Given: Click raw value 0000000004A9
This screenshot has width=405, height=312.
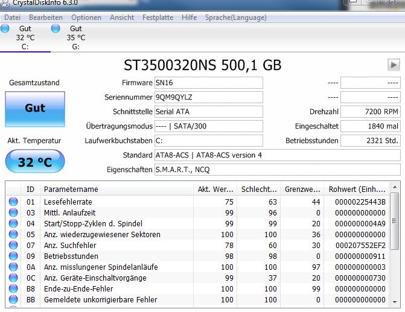Looking at the screenshot, I should tap(360, 223).
